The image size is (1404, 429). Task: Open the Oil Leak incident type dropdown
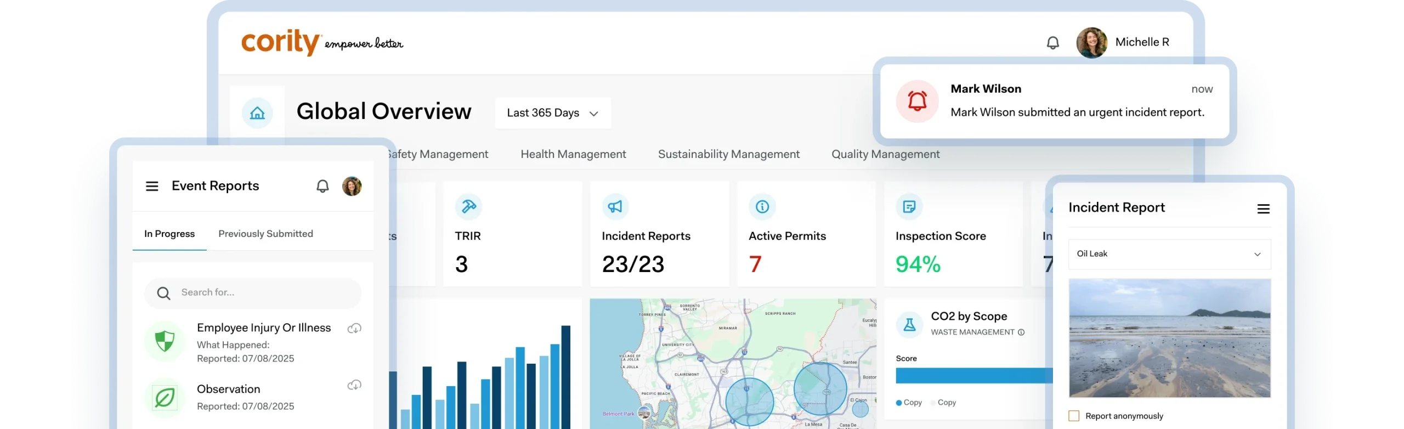click(x=1169, y=254)
